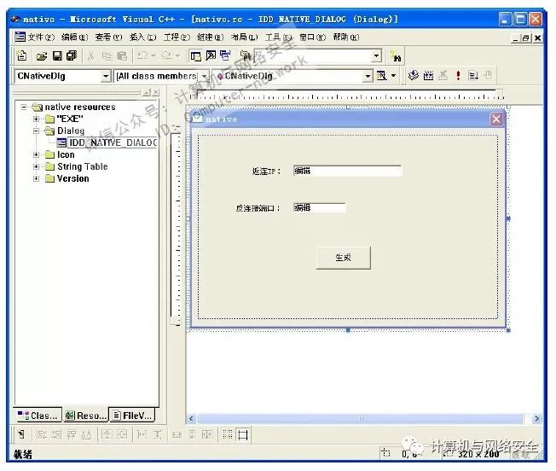556x471 pixels.
Task: Open the CNativeDlg class combo dropdown
Action: [x=105, y=76]
